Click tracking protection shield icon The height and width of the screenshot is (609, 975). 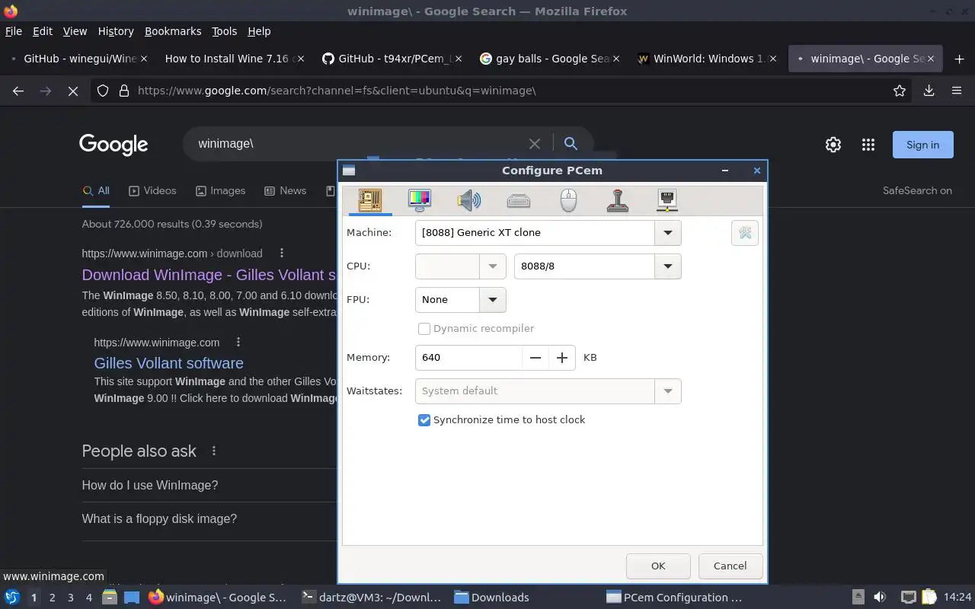click(x=104, y=91)
